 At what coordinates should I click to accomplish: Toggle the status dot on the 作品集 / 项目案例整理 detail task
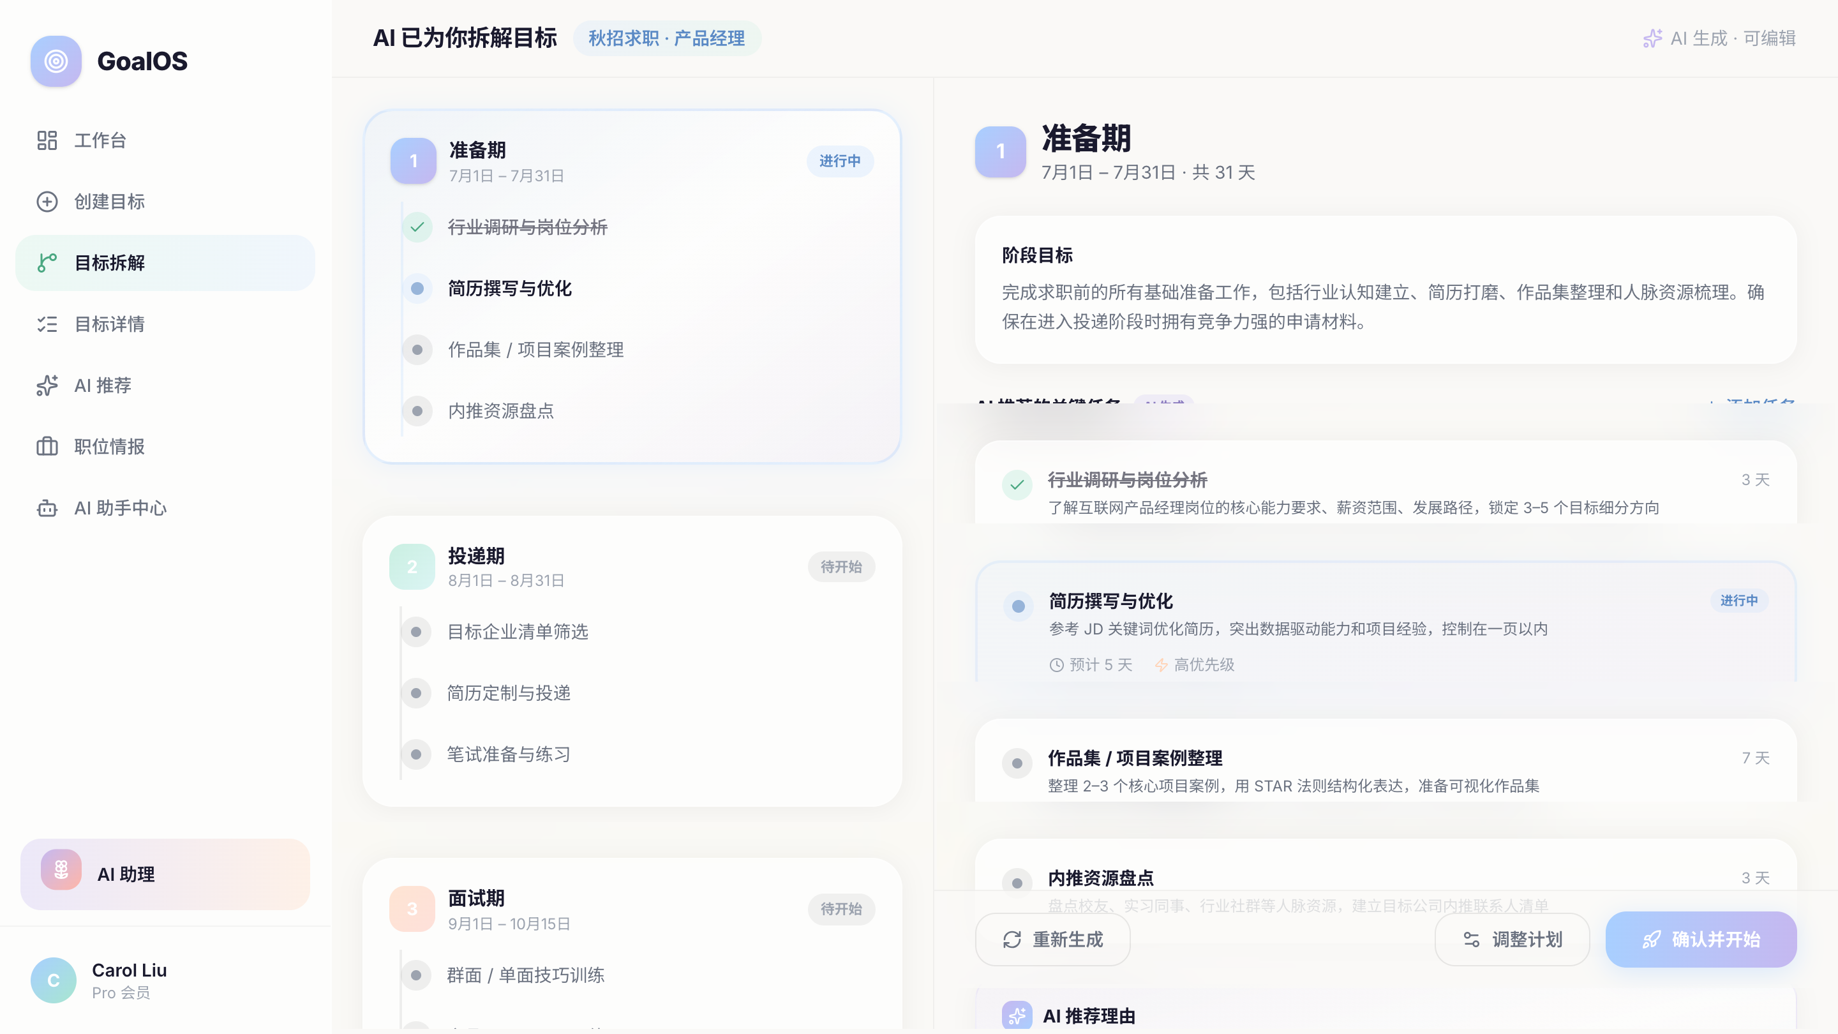pyautogui.click(x=1017, y=763)
